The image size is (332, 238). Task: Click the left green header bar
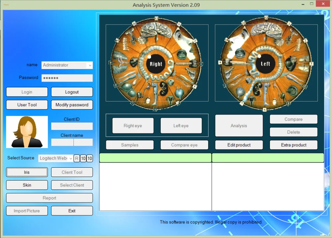click(x=155, y=158)
